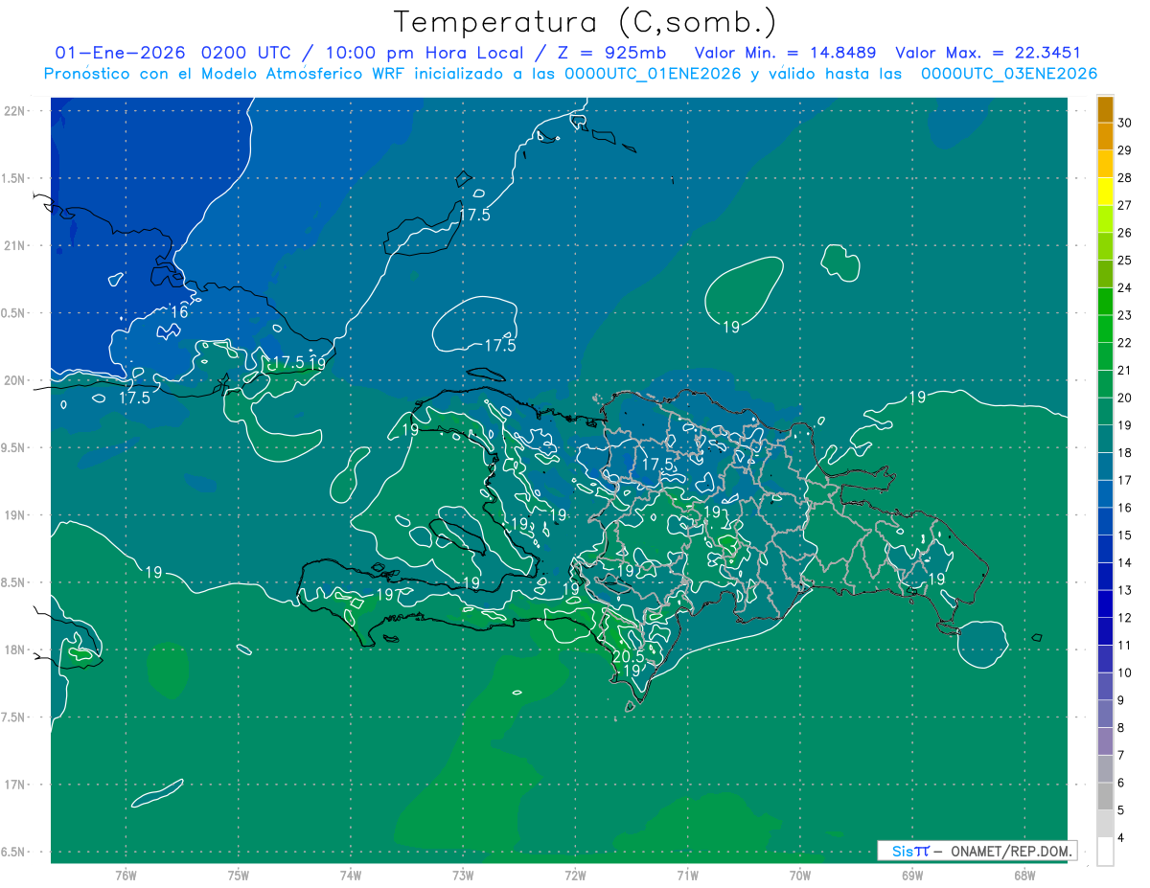Click the 0000UTC_03ENE2026 forecast end time

tap(1008, 74)
